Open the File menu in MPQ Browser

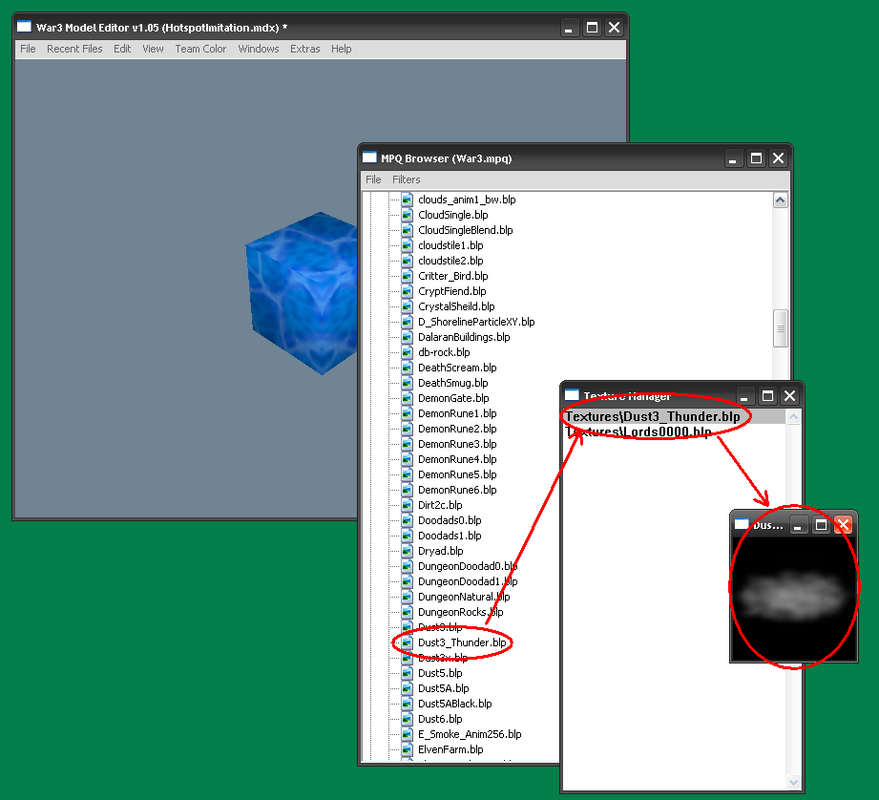pyautogui.click(x=373, y=179)
